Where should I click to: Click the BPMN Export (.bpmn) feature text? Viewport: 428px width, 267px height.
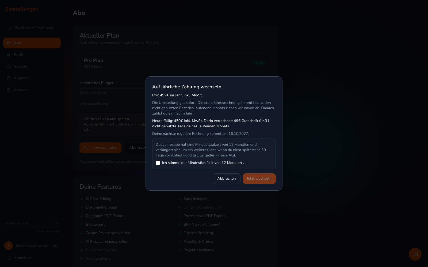pyautogui.click(x=202, y=225)
